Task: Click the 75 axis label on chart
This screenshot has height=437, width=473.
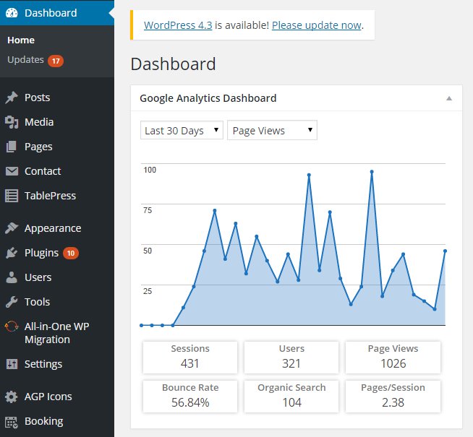Action: (x=148, y=210)
